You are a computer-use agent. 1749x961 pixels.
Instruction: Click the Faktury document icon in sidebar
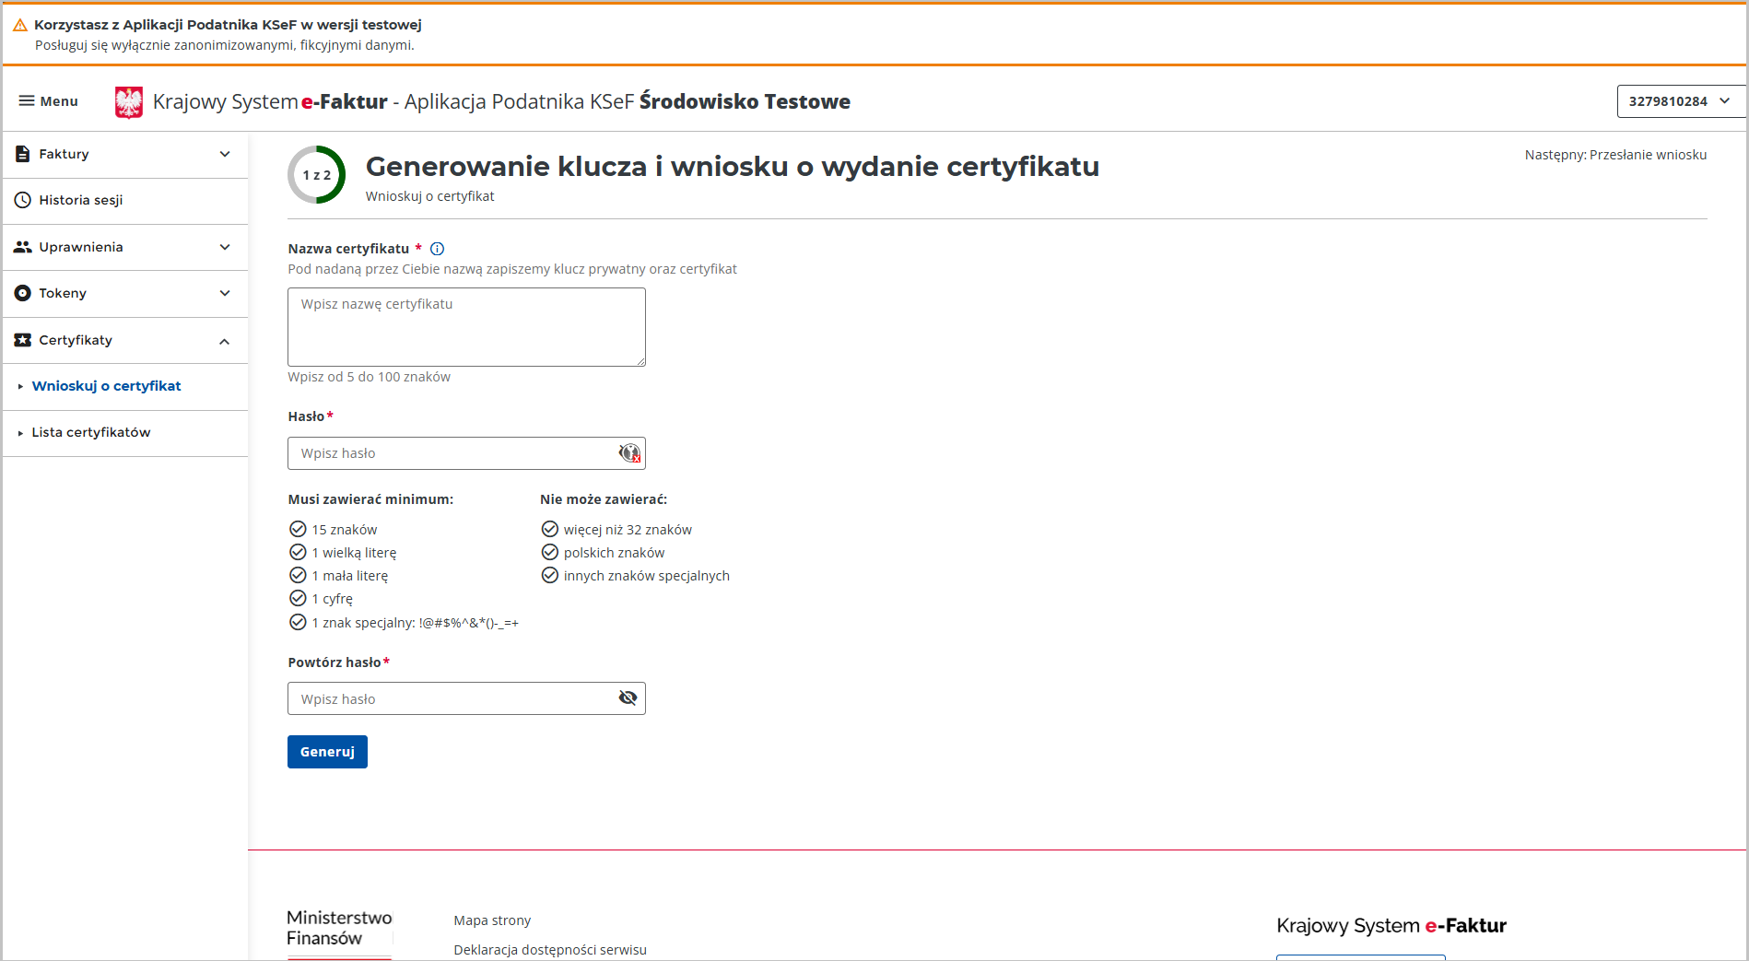(23, 154)
